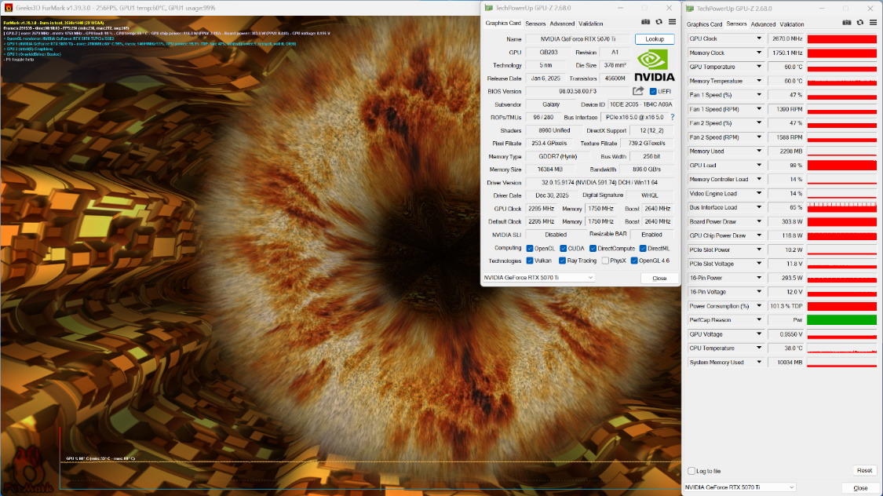Viewport: 883px width, 496px height.
Task: Click the FurMark title bar app icon
Action: pos(9,8)
